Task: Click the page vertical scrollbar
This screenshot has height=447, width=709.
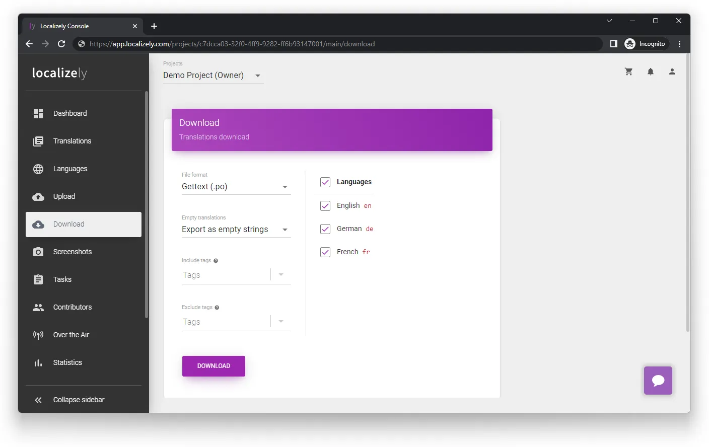Action: pos(688,193)
